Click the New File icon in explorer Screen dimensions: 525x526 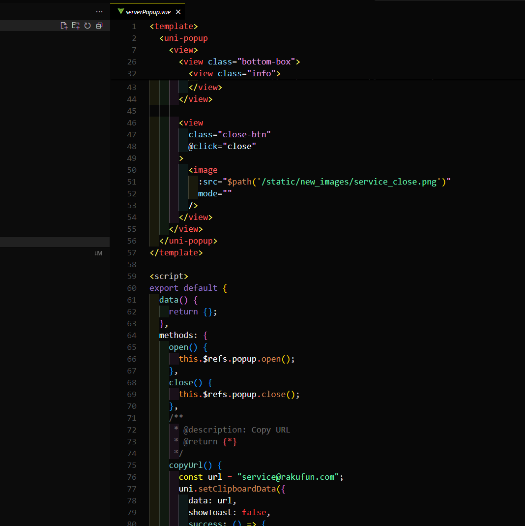(x=64, y=26)
